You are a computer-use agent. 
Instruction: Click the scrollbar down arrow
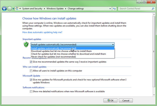[154, 95]
